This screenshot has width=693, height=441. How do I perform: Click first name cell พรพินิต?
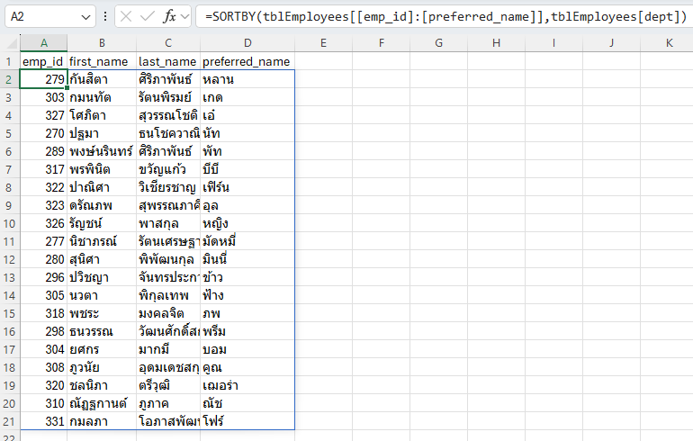point(102,169)
